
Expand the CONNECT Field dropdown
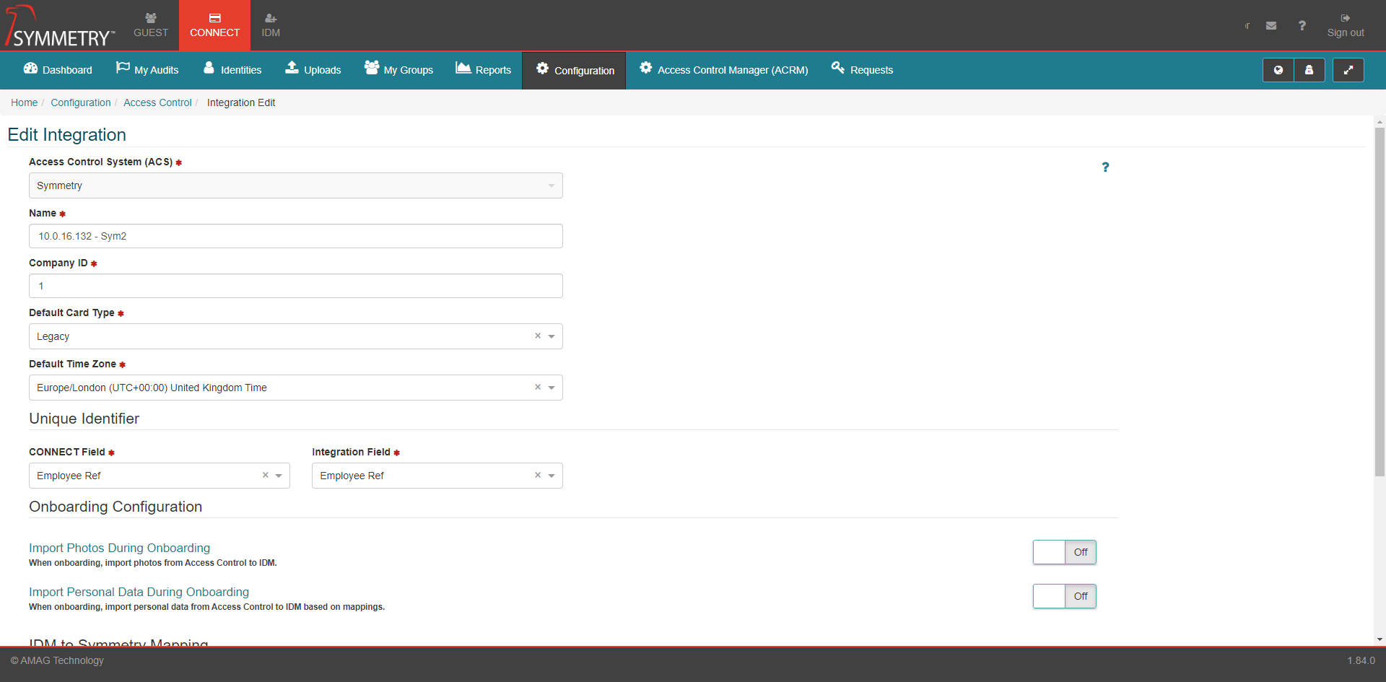(x=279, y=476)
